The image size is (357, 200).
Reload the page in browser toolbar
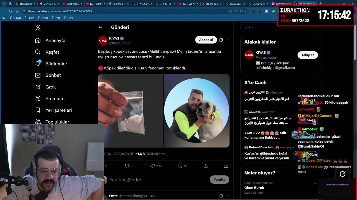(10, 11)
